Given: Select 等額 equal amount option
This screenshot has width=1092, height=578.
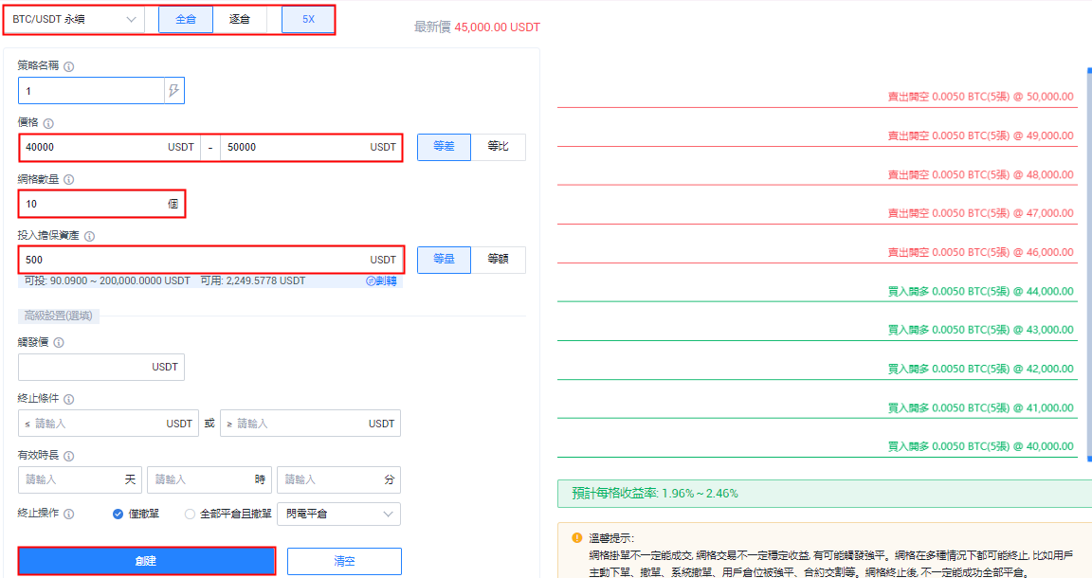Looking at the screenshot, I should 498,260.
